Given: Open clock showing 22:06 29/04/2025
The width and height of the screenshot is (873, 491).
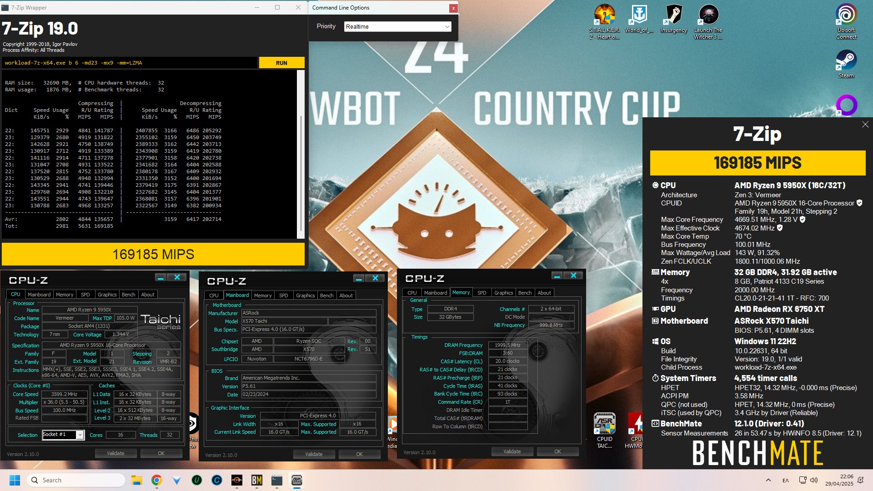Looking at the screenshot, I should (x=839, y=480).
